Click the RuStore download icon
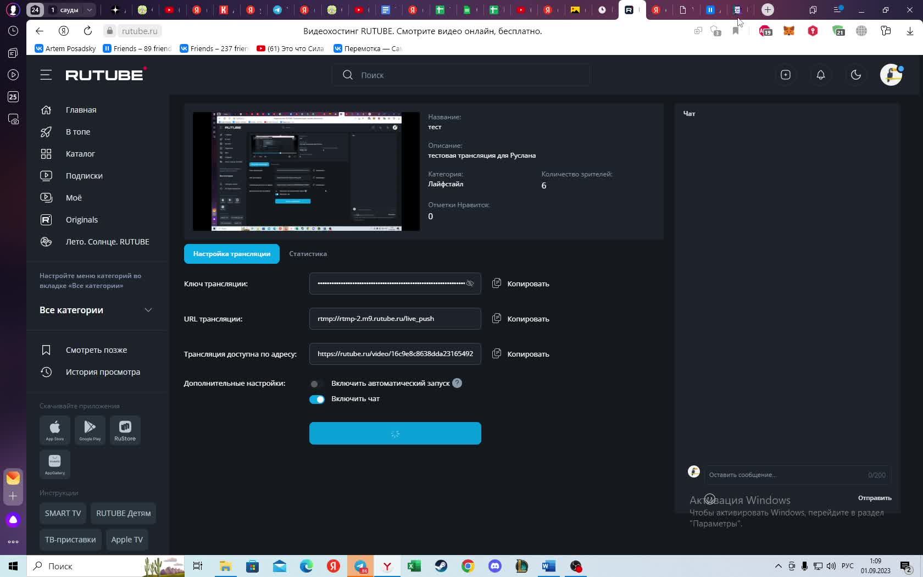Viewport: 923px width, 577px height. pyautogui.click(x=125, y=430)
